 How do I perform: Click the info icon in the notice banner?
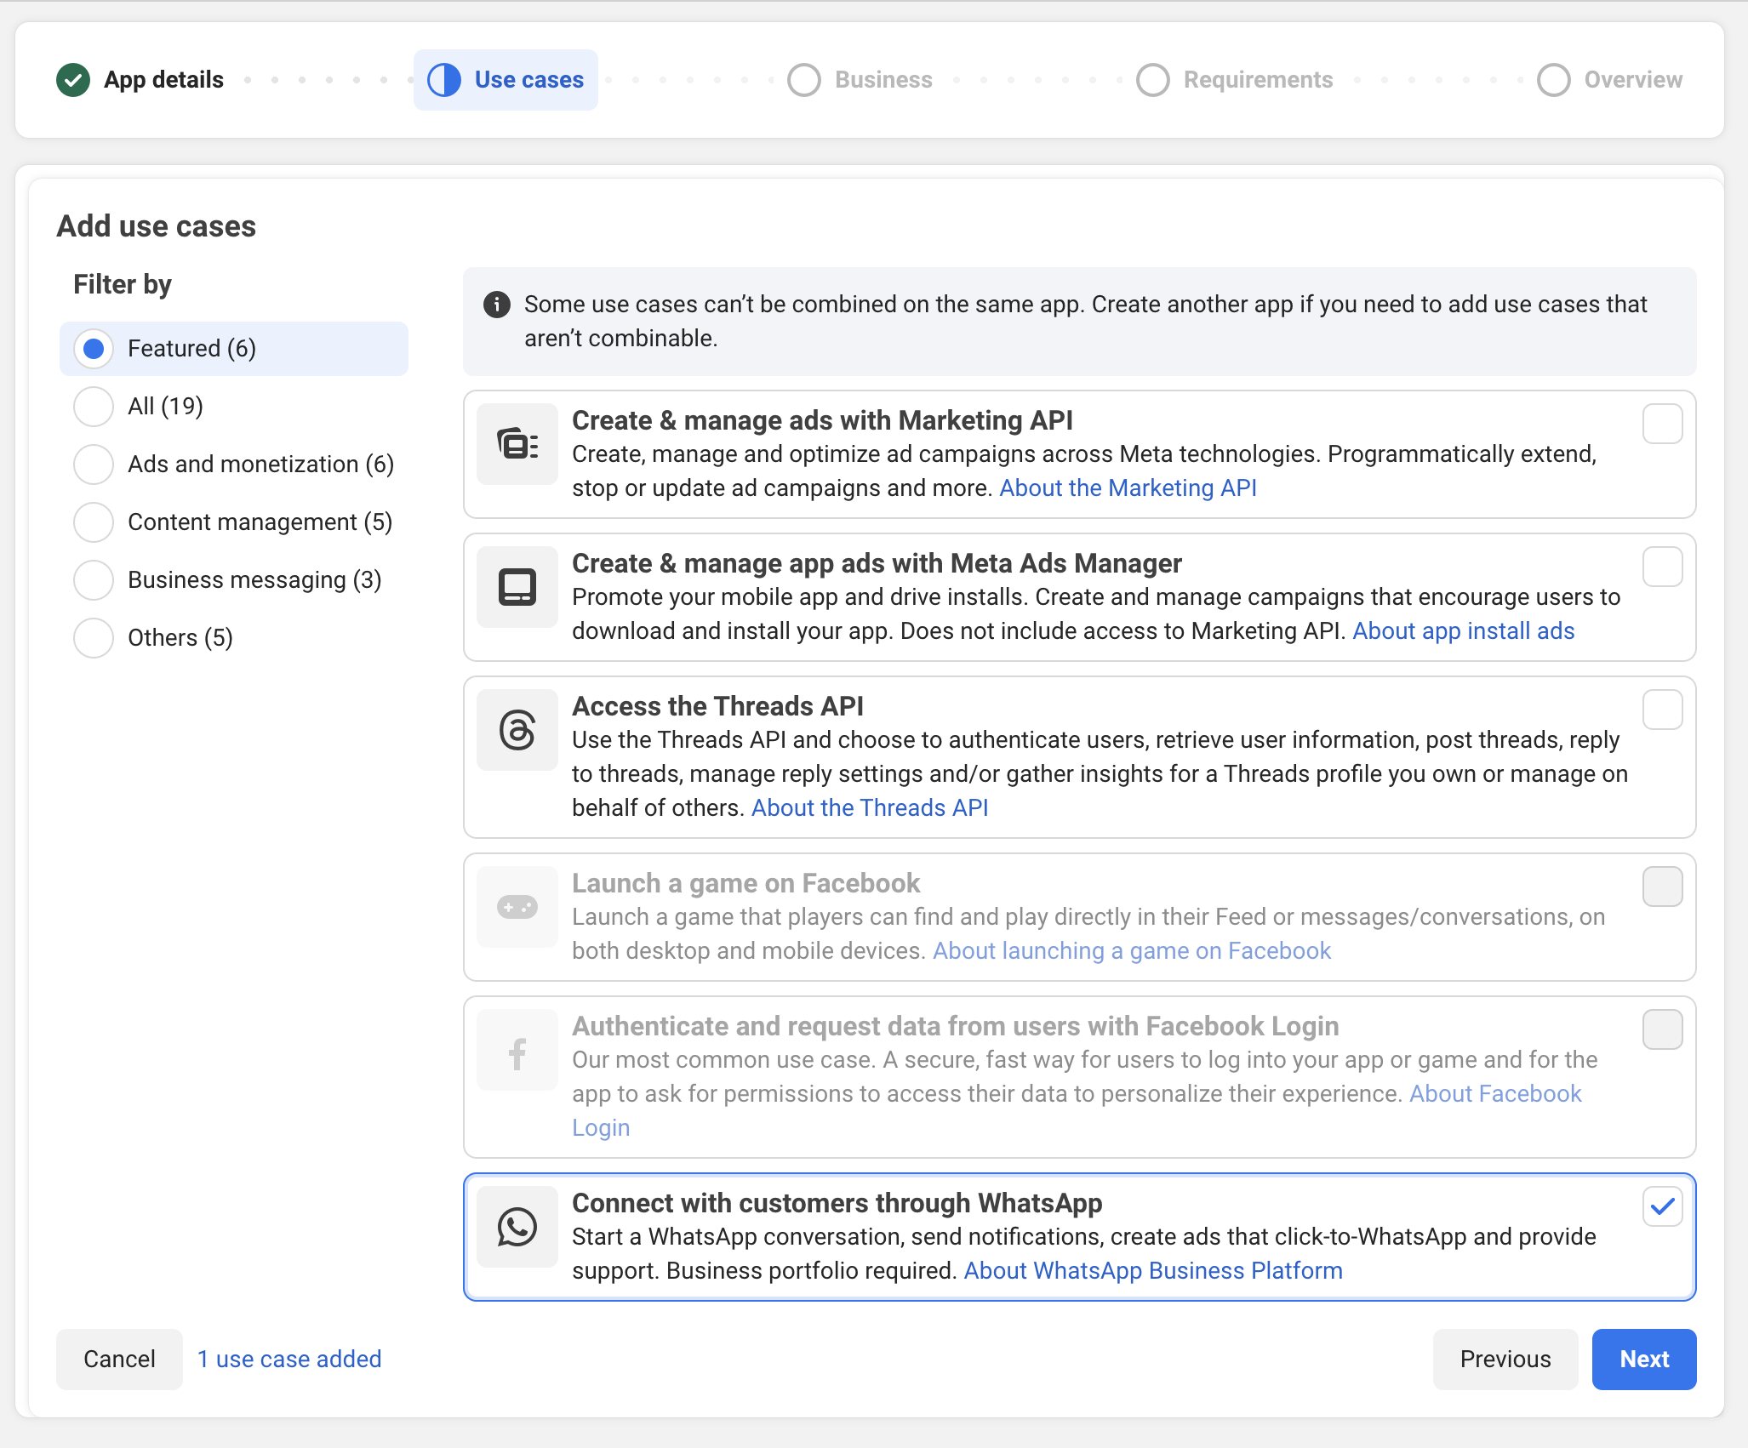pos(497,305)
